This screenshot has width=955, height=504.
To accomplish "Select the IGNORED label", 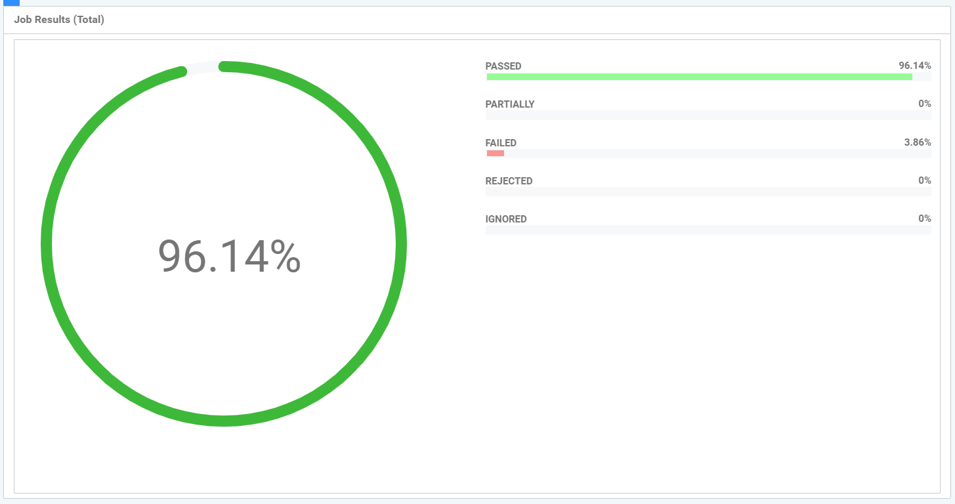I will pyautogui.click(x=505, y=219).
